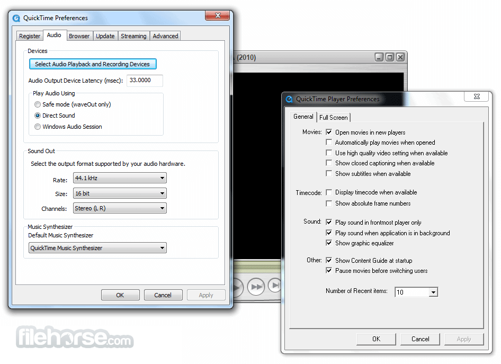Open the Default Music Synthesizer dropdown

pos(97,248)
